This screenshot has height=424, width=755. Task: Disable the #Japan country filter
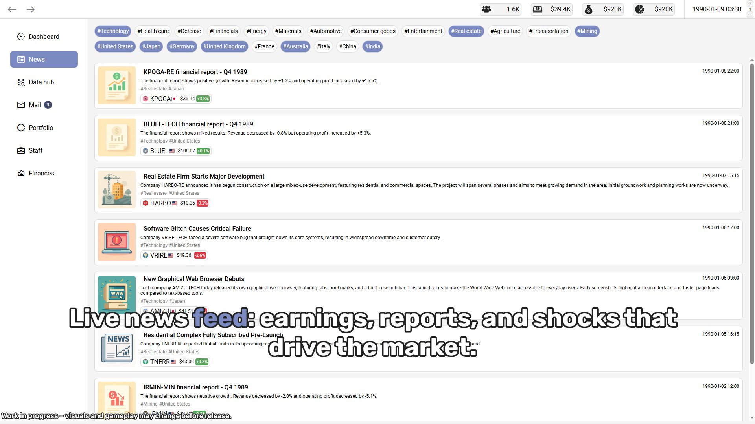[x=151, y=46]
